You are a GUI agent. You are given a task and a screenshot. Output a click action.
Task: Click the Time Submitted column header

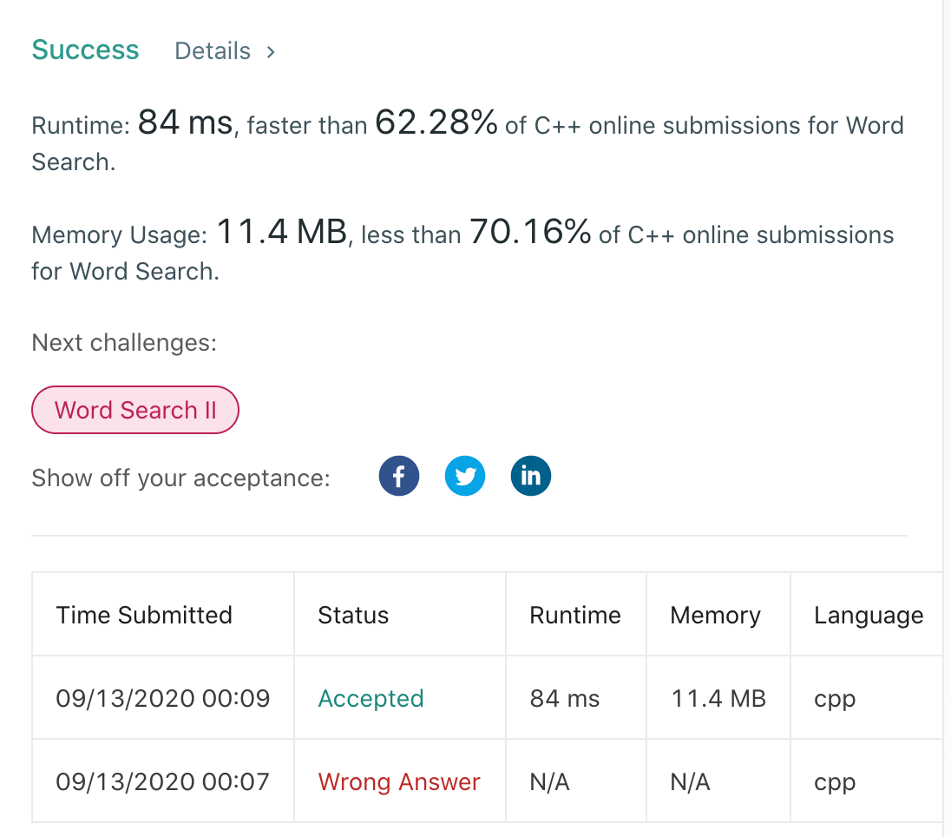click(144, 615)
